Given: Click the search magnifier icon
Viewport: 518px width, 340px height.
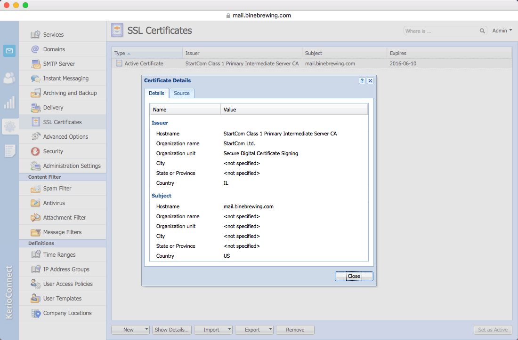Looking at the screenshot, I should [482, 31].
